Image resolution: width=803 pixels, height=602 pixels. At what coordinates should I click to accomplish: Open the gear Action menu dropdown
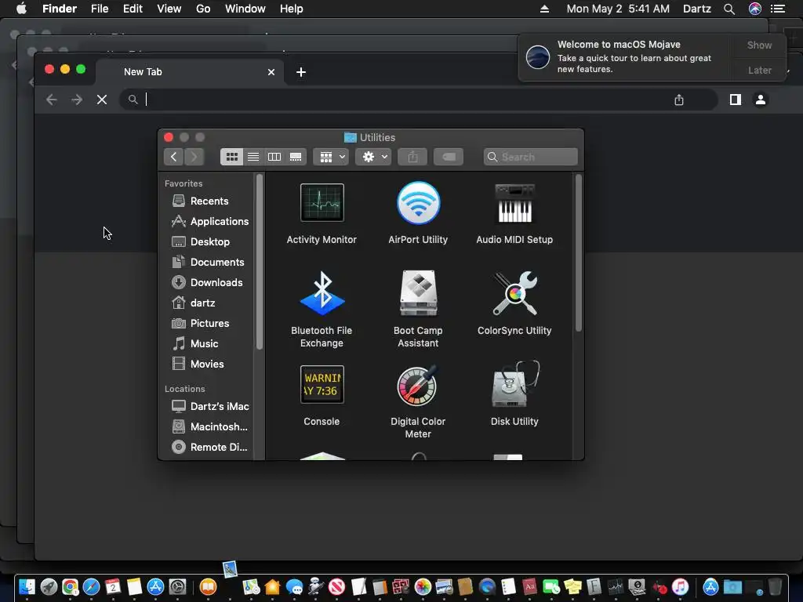click(x=373, y=157)
